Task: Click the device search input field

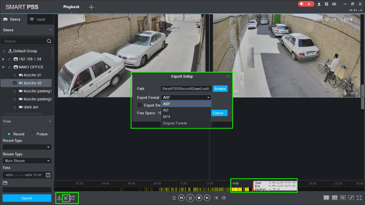Action: coord(25,41)
